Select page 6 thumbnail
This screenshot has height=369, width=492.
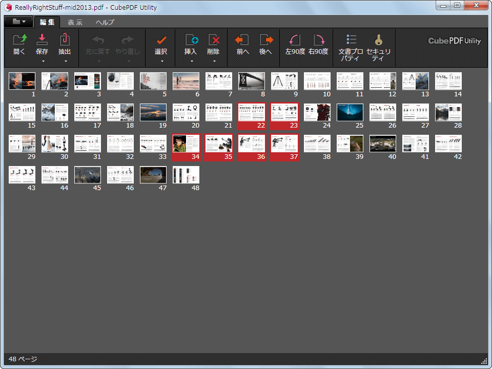click(x=186, y=81)
